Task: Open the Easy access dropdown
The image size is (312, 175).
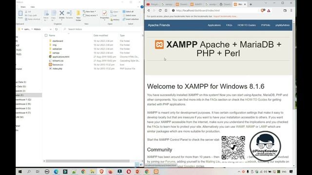Action: click(90, 15)
